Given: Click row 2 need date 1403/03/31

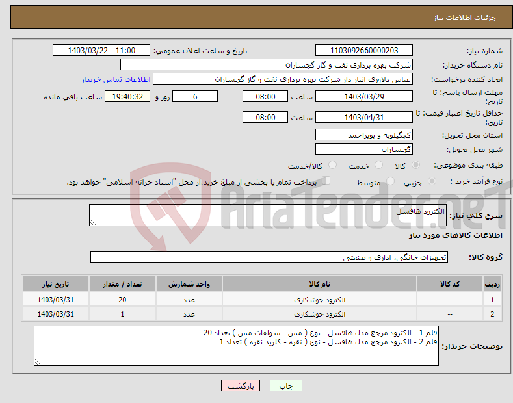Looking at the screenshot, I should coord(56,314).
